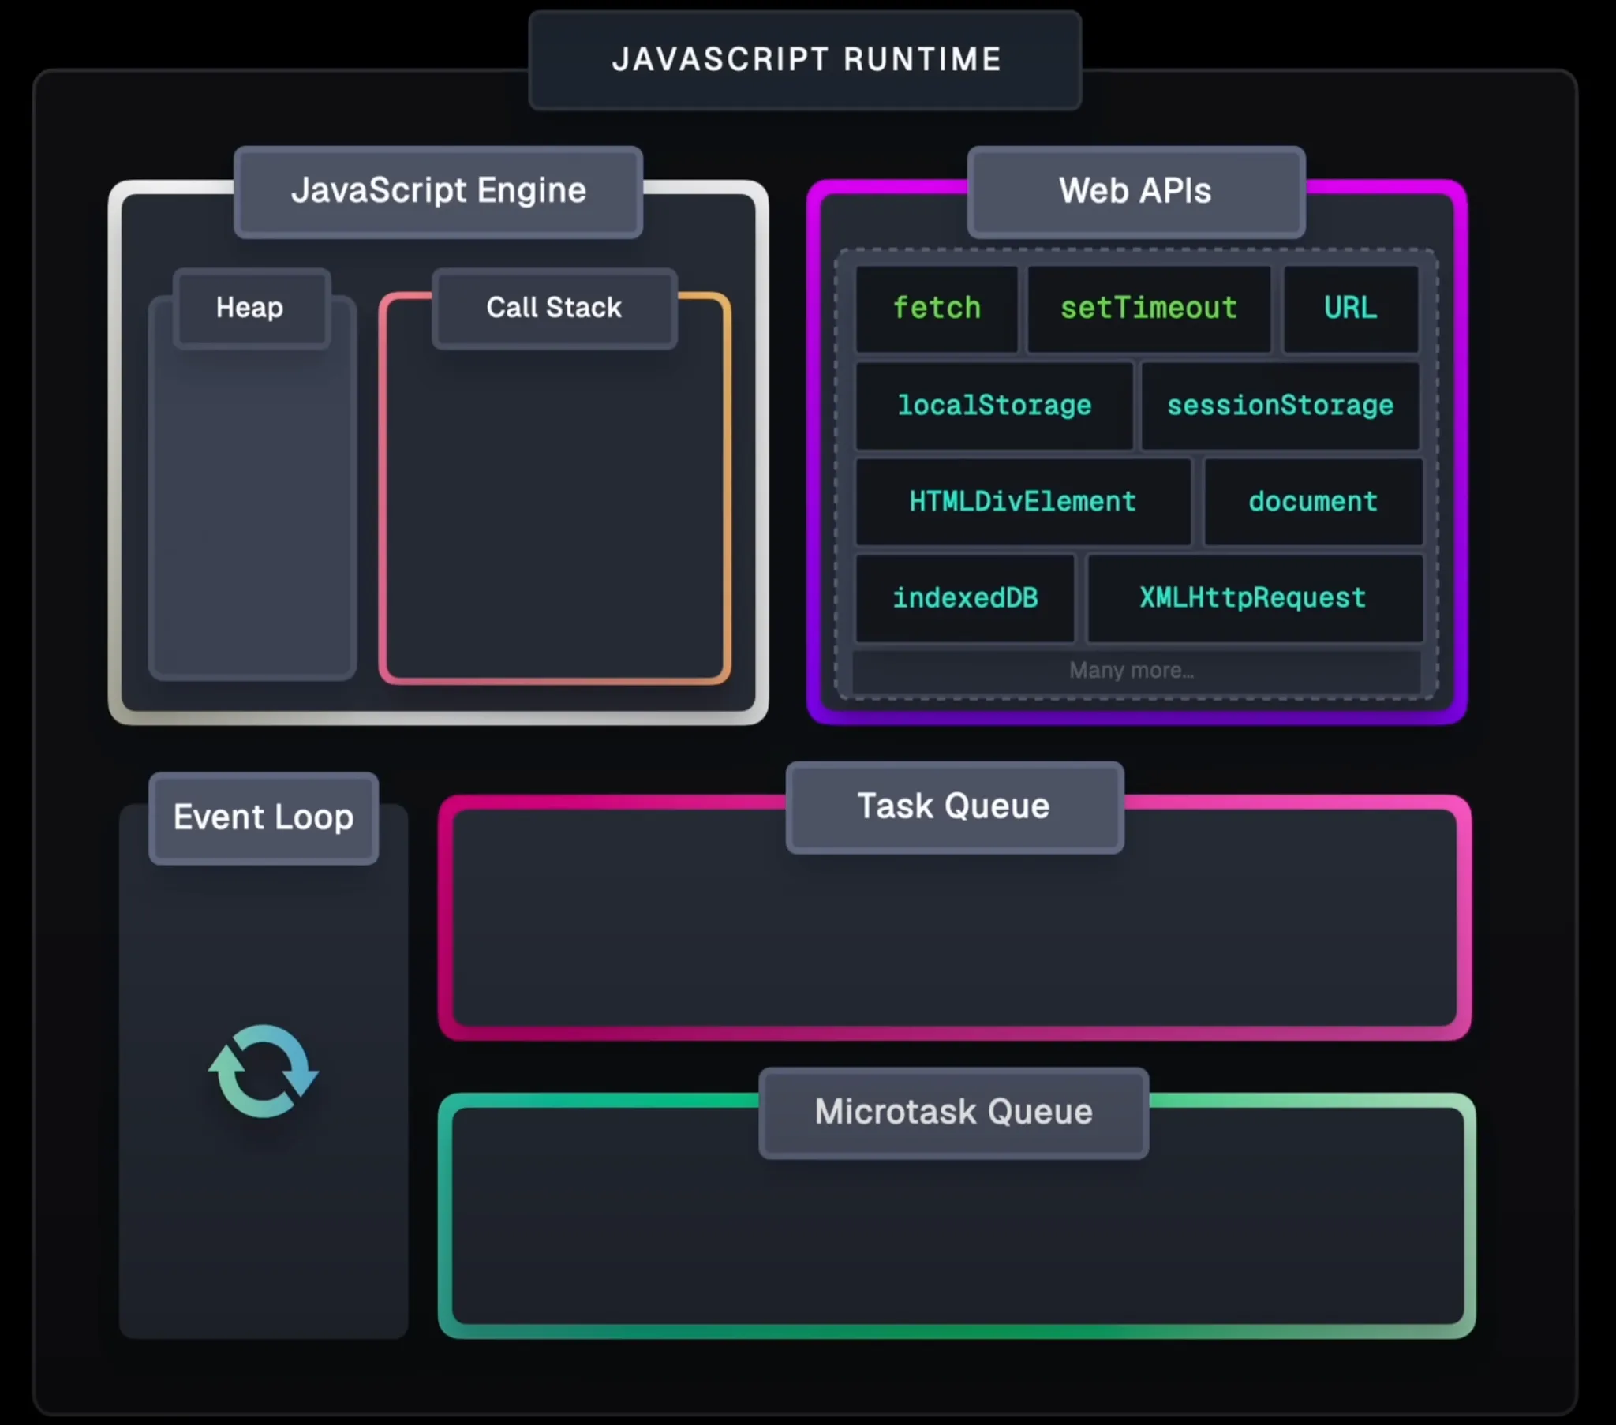Select the setTimeout API box
Screen dimensions: 1616x1425
pos(1148,309)
